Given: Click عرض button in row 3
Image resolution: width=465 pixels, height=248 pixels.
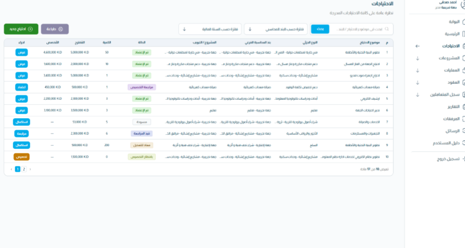Looking at the screenshot, I should (22, 75).
